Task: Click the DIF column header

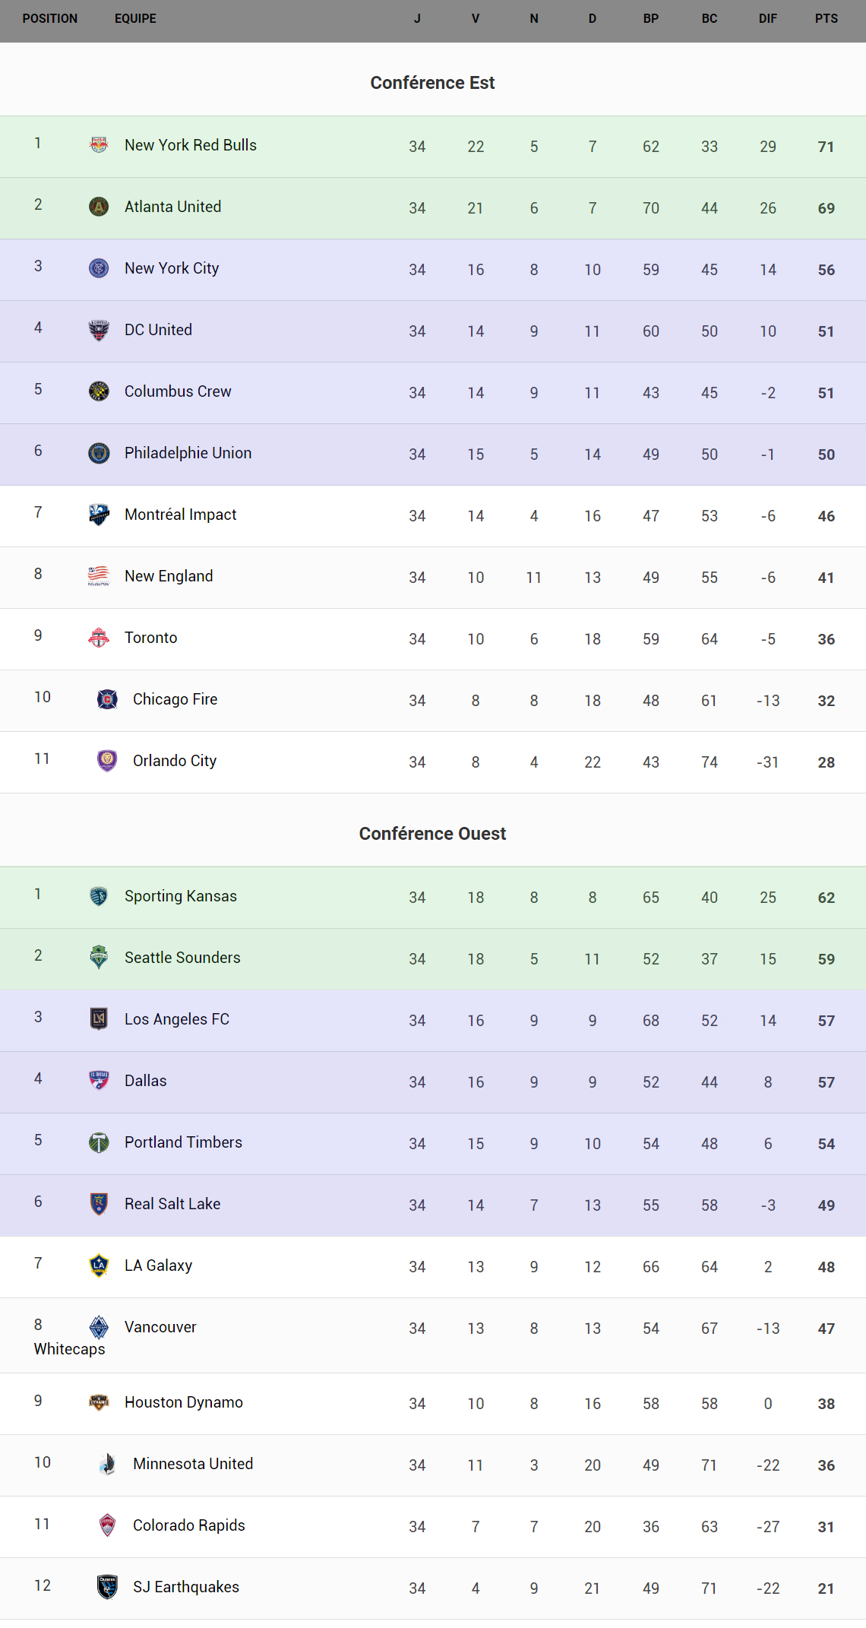Action: pos(767,18)
